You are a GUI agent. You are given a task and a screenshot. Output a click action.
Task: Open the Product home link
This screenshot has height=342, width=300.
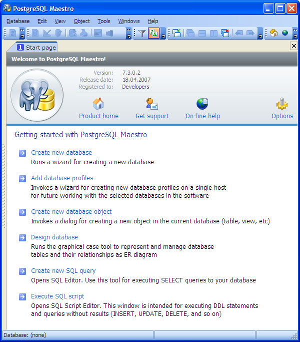[x=98, y=116]
